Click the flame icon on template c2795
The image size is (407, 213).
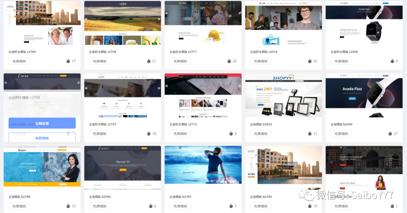[68, 61]
